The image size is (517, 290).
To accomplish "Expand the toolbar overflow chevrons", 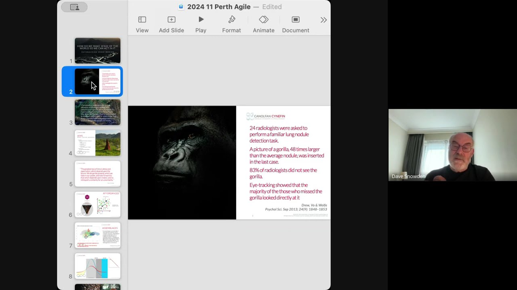I will pyautogui.click(x=324, y=20).
